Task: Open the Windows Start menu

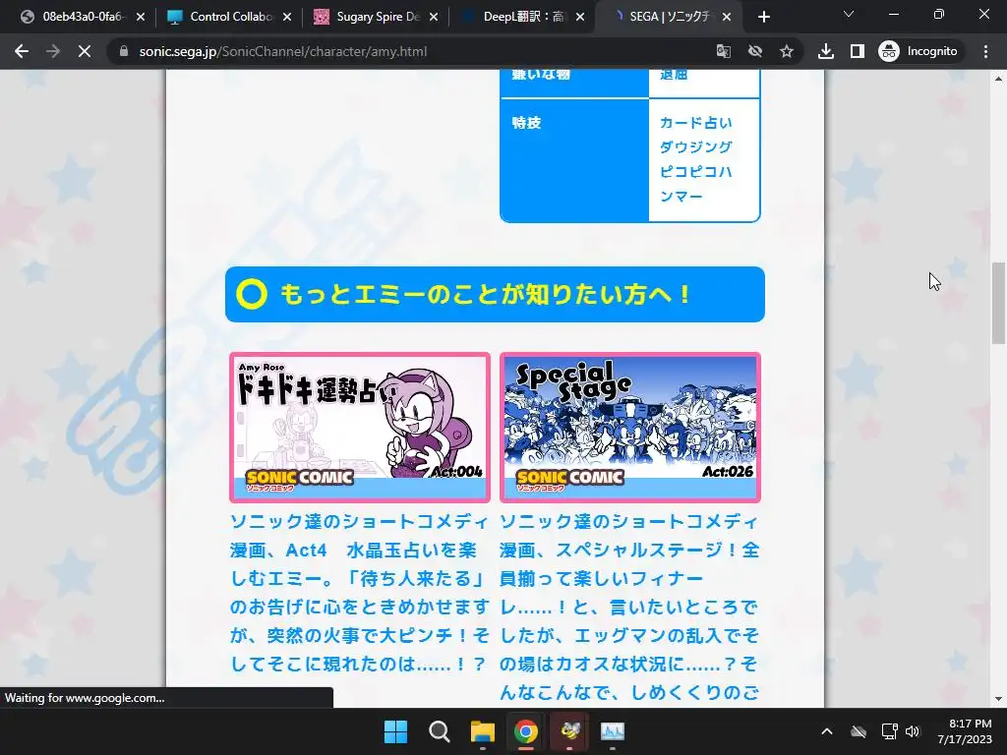Action: [x=395, y=731]
